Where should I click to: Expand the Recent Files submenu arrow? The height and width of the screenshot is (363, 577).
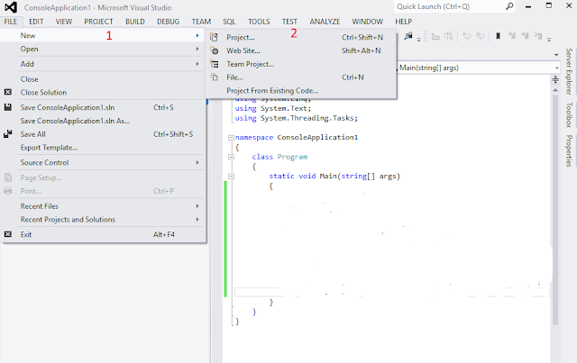[x=197, y=206]
